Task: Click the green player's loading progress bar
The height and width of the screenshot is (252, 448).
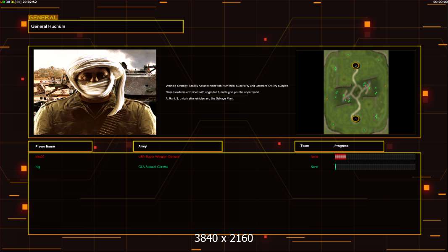Action: click(x=375, y=167)
